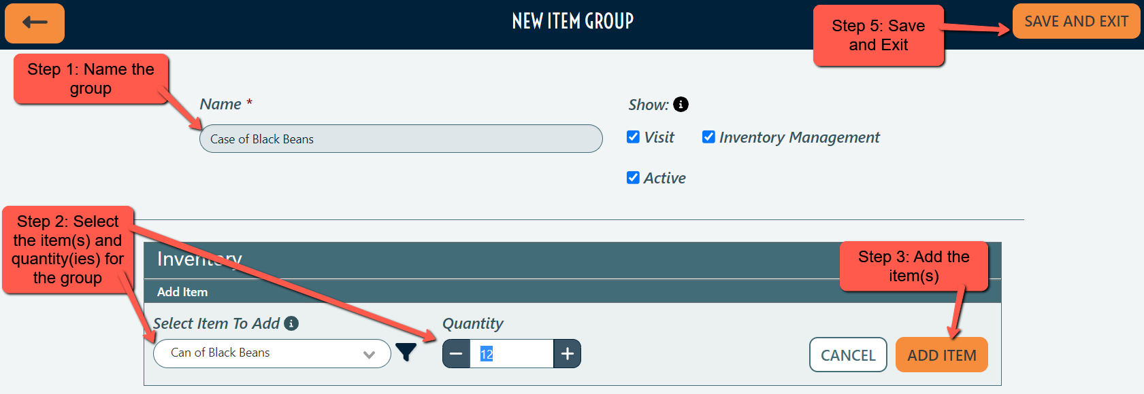Open the item filter funnel

click(x=405, y=352)
